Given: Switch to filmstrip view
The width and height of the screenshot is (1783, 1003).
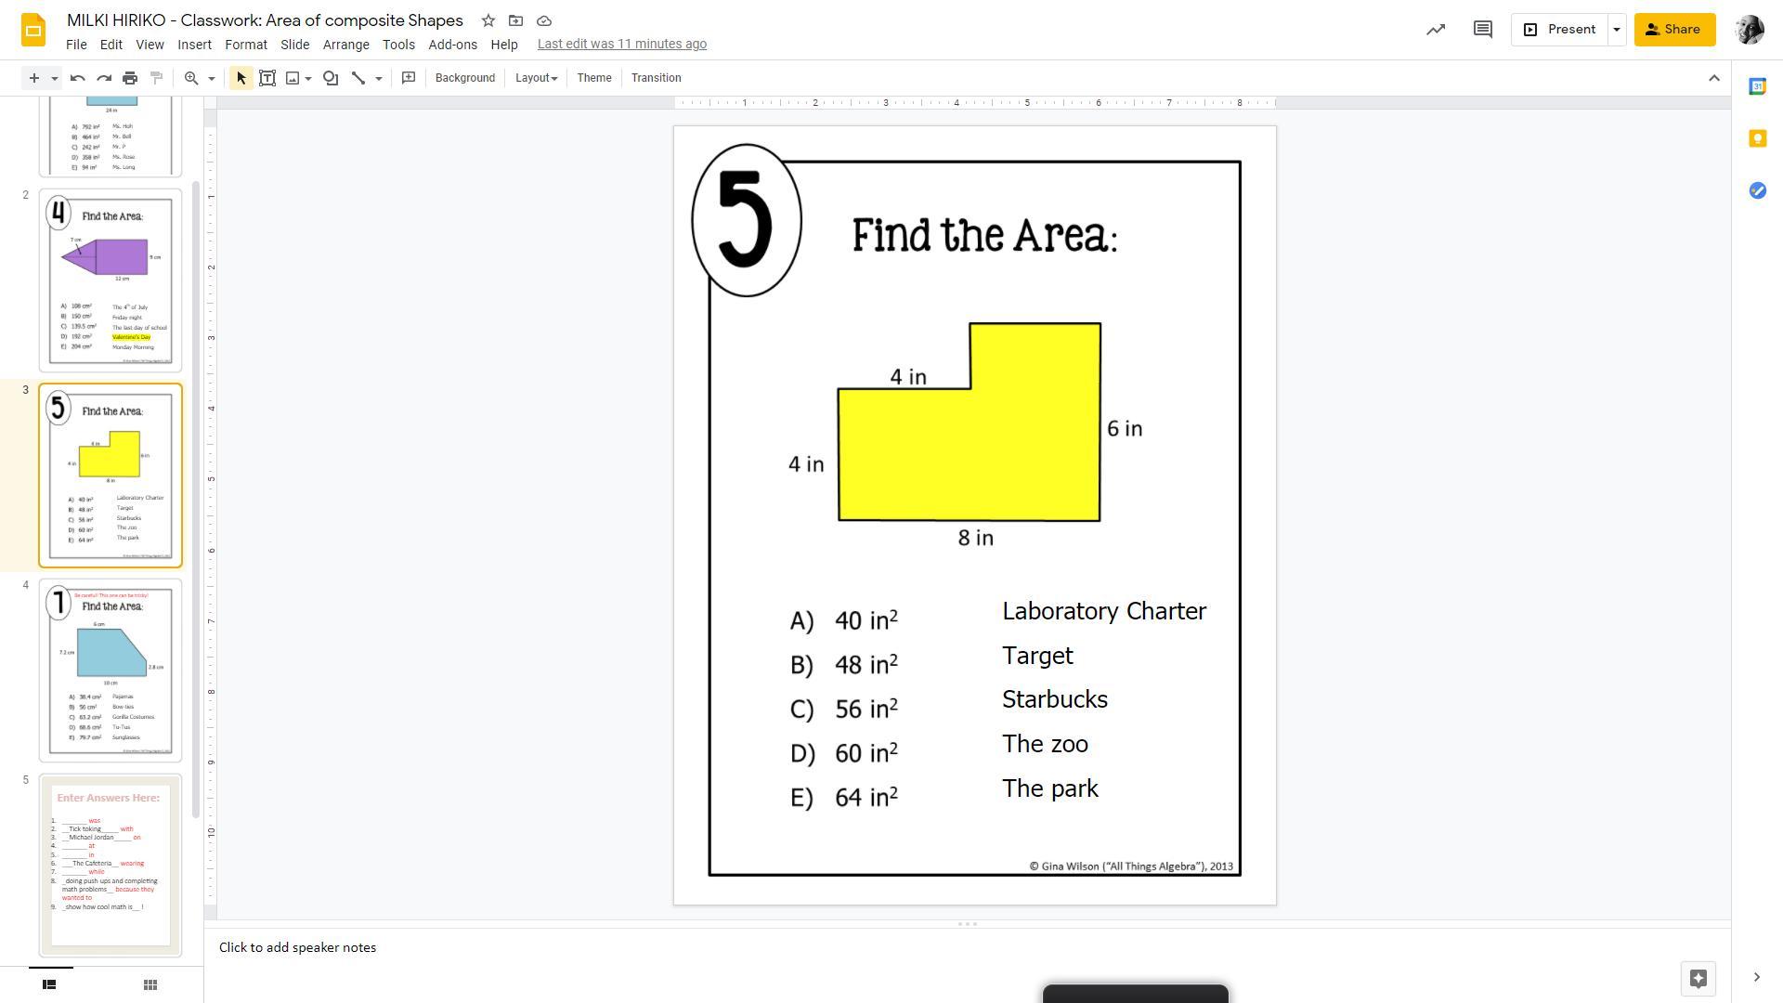Looking at the screenshot, I should click(x=50, y=984).
